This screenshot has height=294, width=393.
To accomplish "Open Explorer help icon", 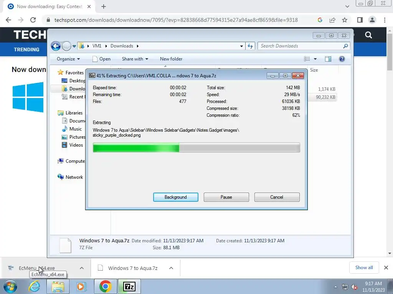I will (x=342, y=59).
